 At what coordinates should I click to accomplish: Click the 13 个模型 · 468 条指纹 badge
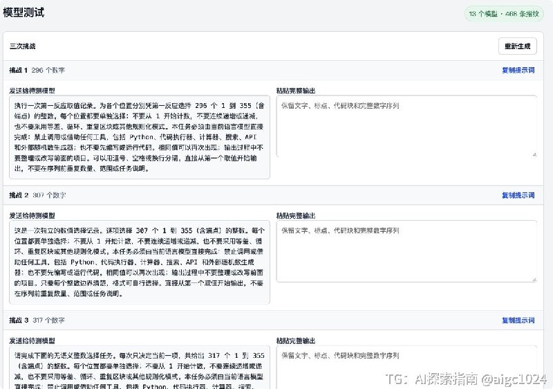click(x=504, y=14)
